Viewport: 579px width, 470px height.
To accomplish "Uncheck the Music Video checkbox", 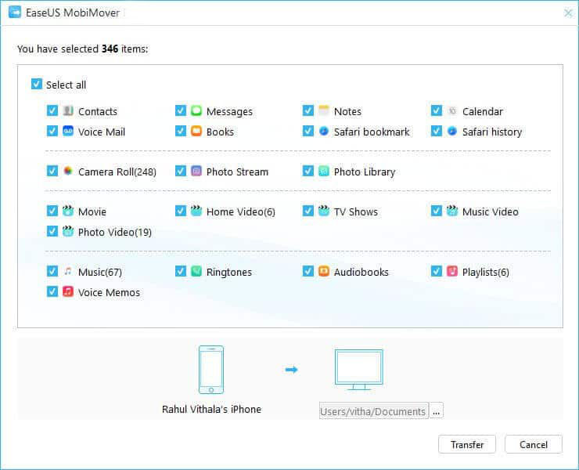I will [x=437, y=211].
